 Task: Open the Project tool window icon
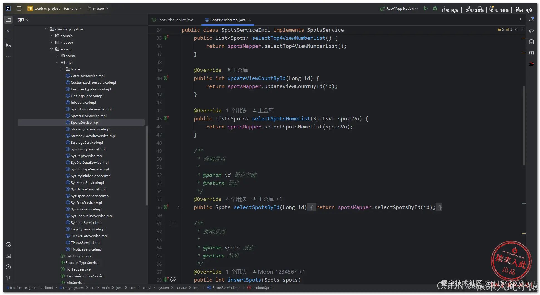click(8, 20)
